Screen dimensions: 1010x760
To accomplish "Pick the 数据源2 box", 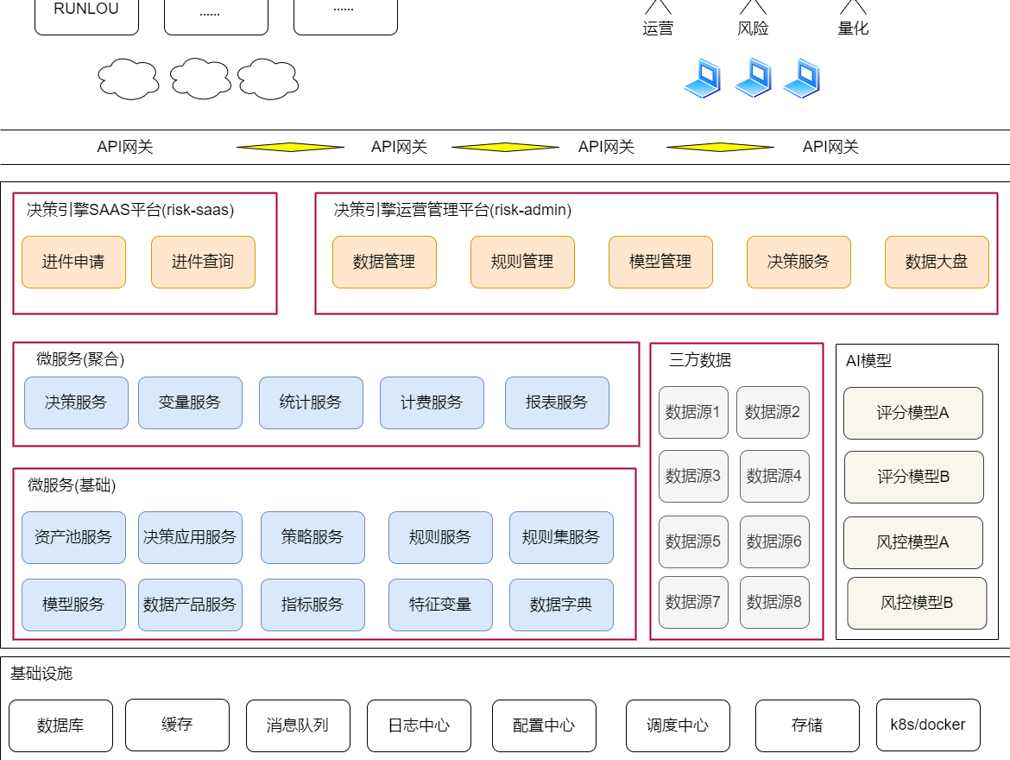I will (773, 413).
